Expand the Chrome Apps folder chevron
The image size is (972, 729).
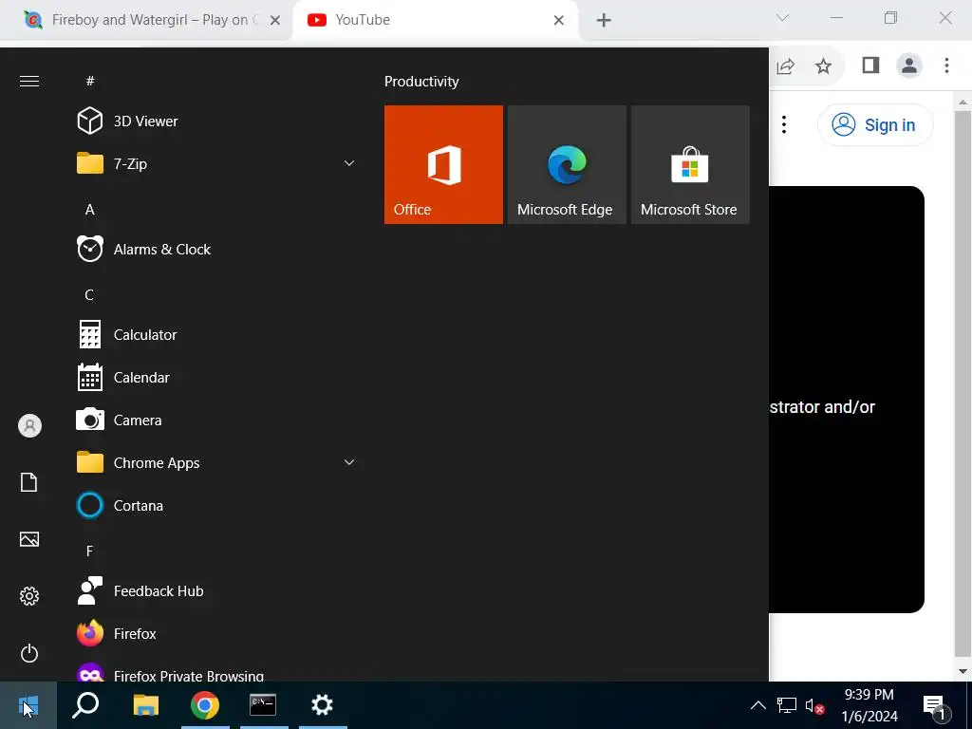click(x=349, y=462)
